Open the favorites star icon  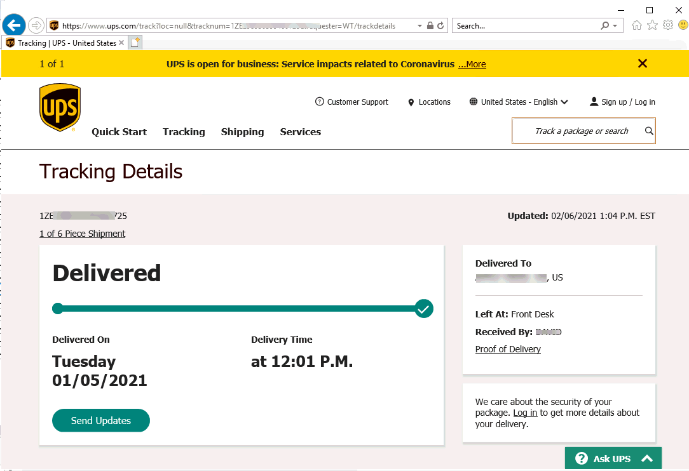(x=652, y=25)
